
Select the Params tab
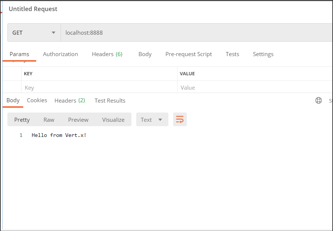(19, 54)
